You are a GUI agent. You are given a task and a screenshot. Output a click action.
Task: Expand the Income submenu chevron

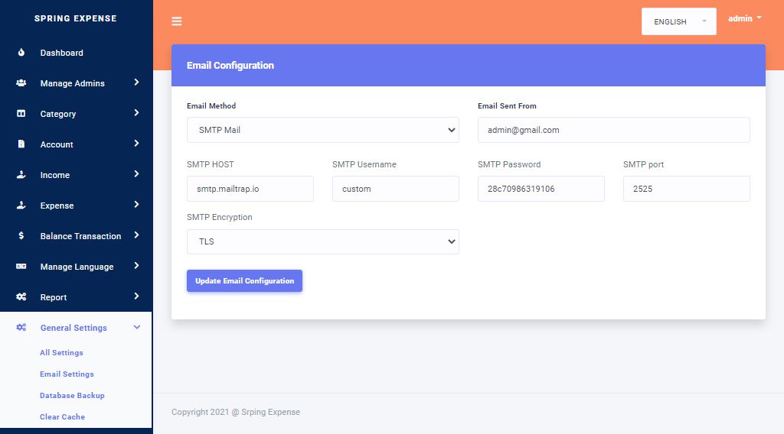pyautogui.click(x=136, y=174)
